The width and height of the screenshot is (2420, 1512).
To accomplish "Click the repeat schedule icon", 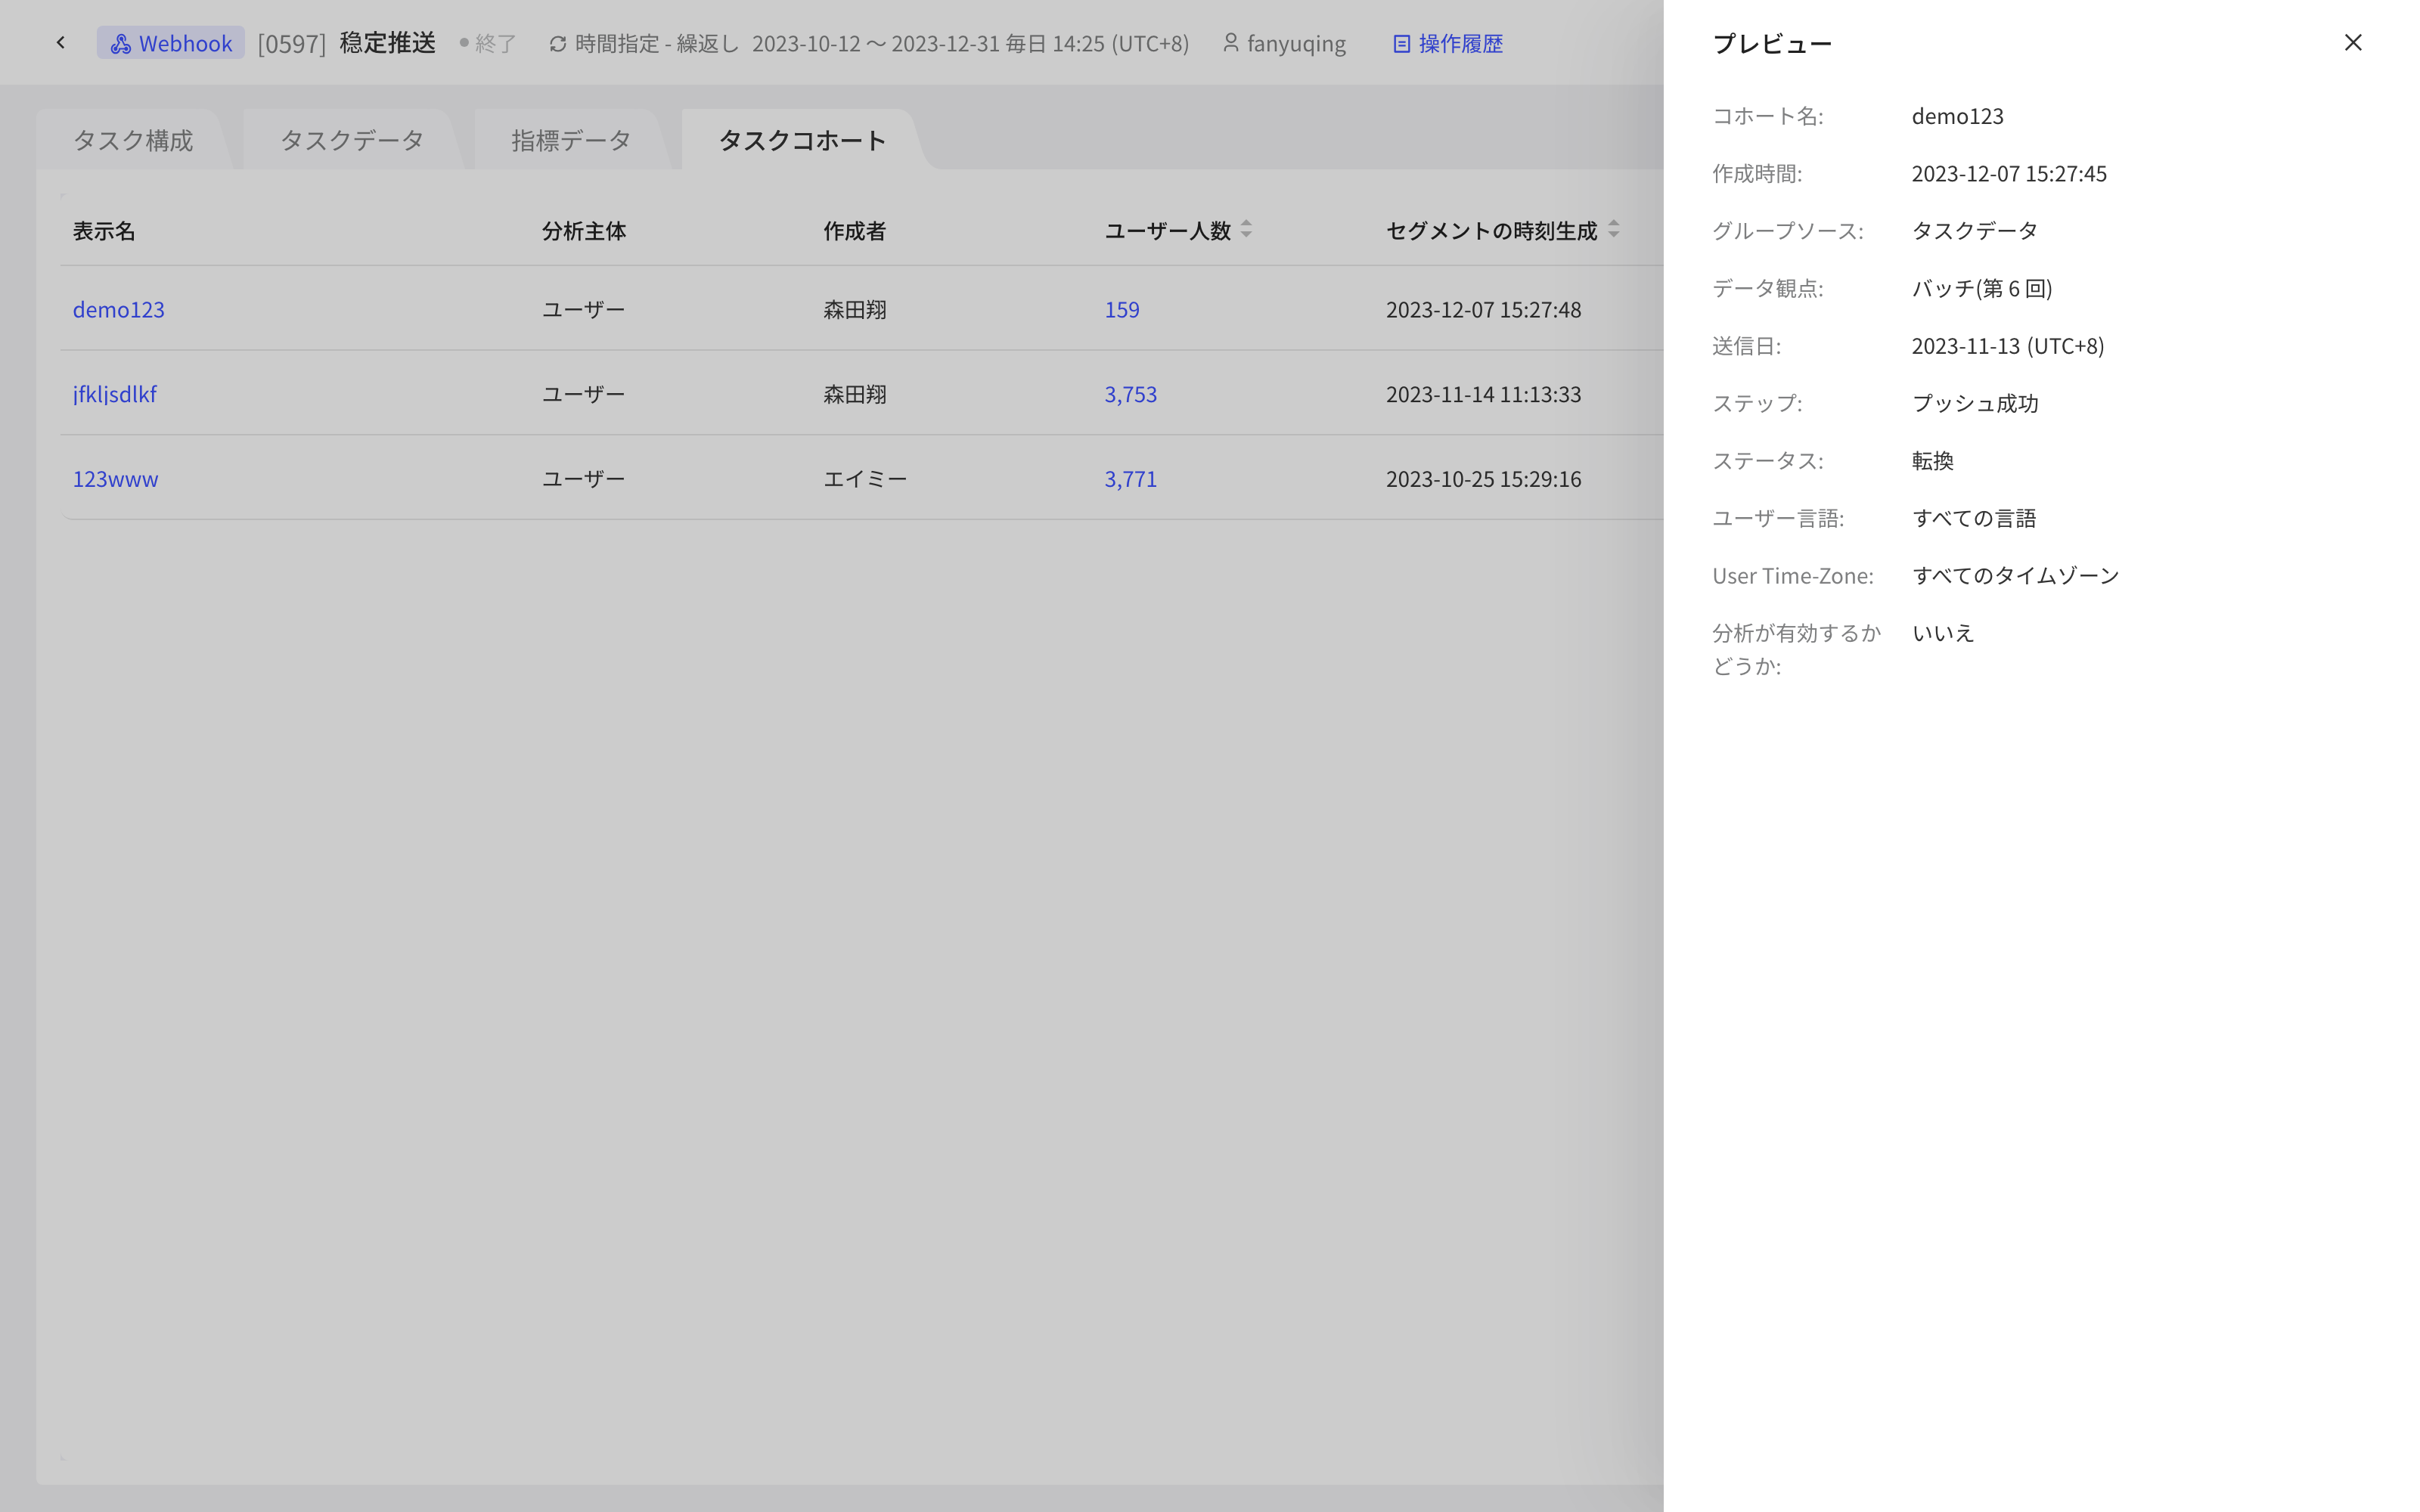I will (558, 43).
